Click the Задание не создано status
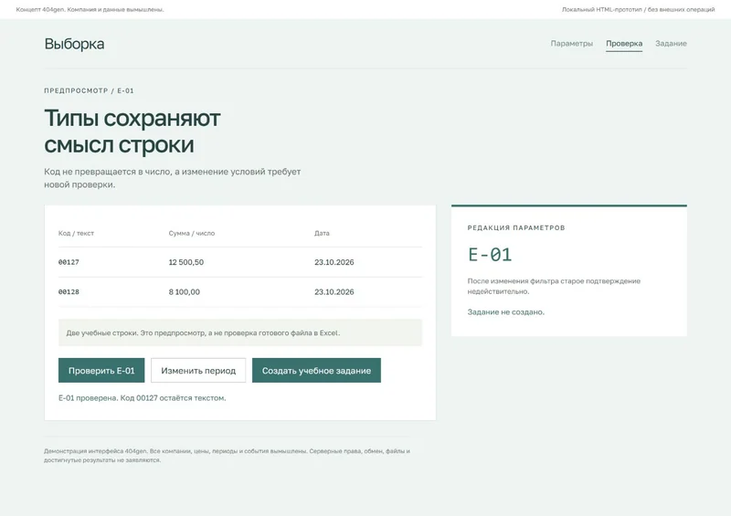Image resolution: width=731 pixels, height=516 pixels. tap(506, 311)
